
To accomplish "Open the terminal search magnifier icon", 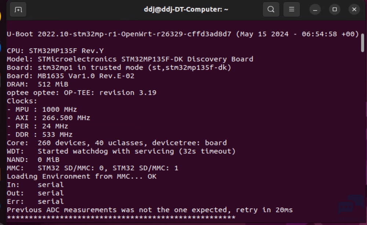I will point(271,10).
